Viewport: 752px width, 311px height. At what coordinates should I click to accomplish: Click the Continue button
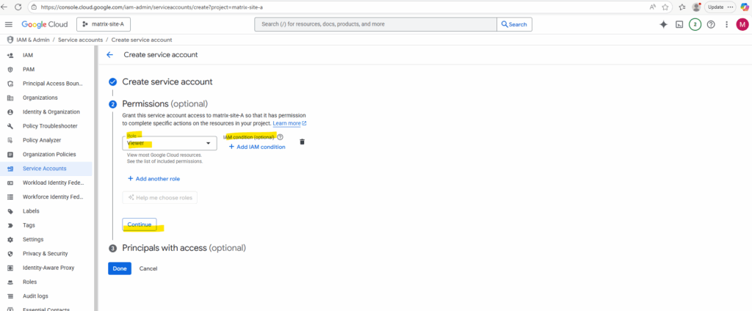(139, 224)
